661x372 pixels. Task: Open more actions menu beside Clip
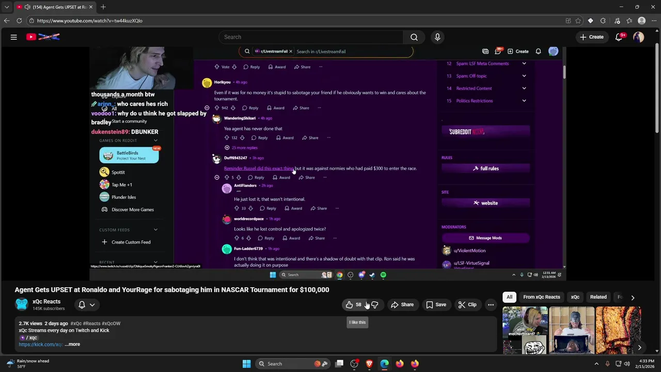491,305
